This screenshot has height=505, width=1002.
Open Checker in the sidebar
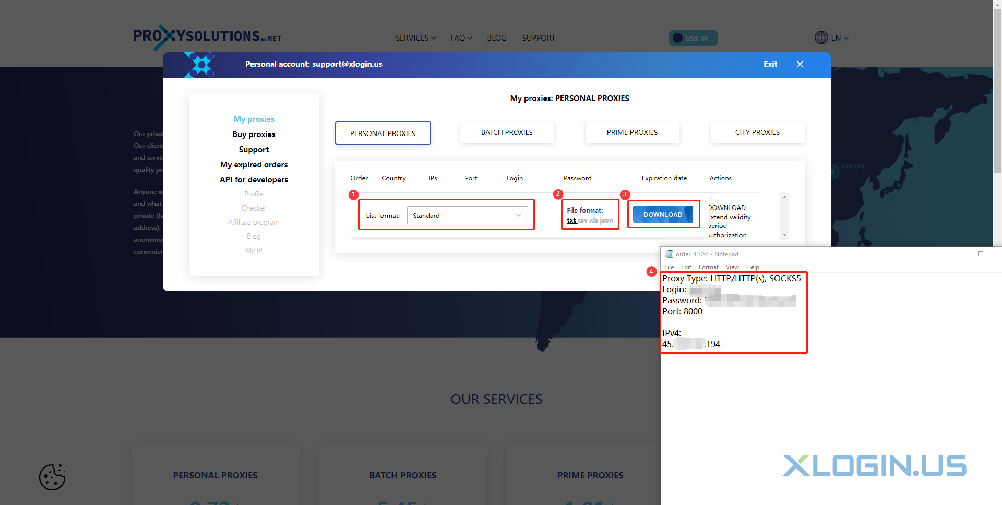click(254, 208)
